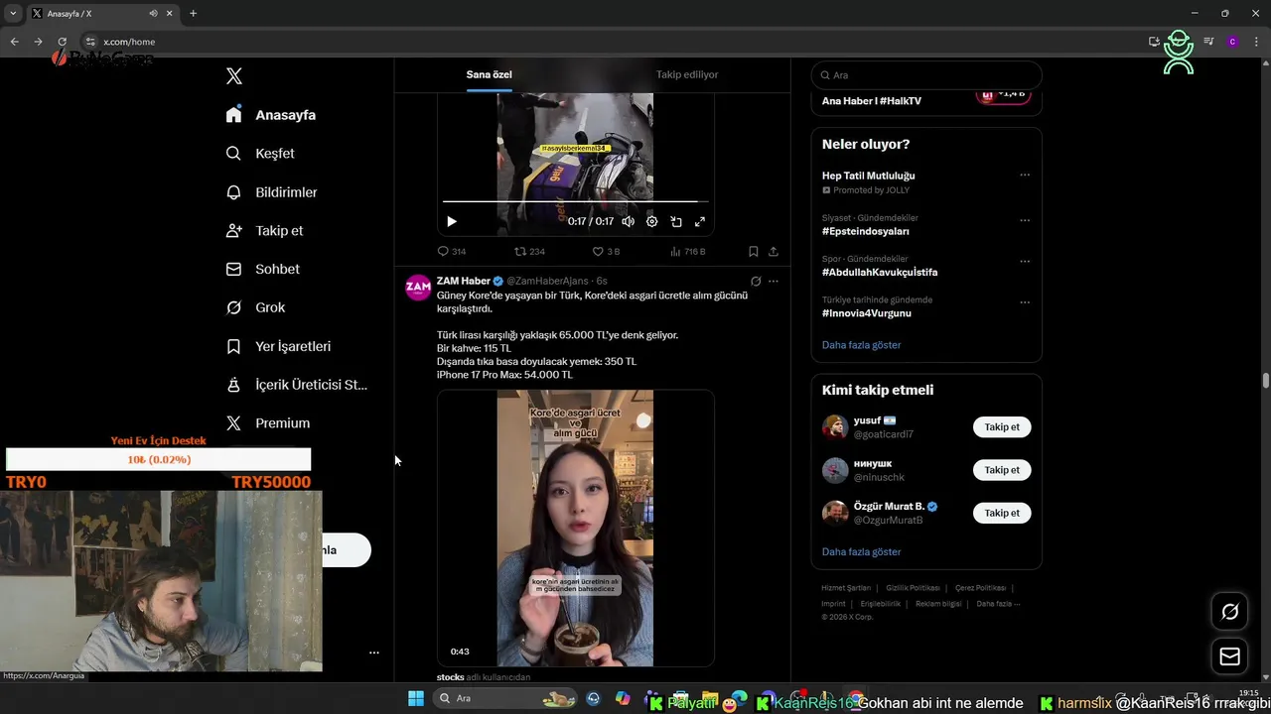Enter fullscreen on the first video
Screen dimensions: 1271x714
point(700,221)
